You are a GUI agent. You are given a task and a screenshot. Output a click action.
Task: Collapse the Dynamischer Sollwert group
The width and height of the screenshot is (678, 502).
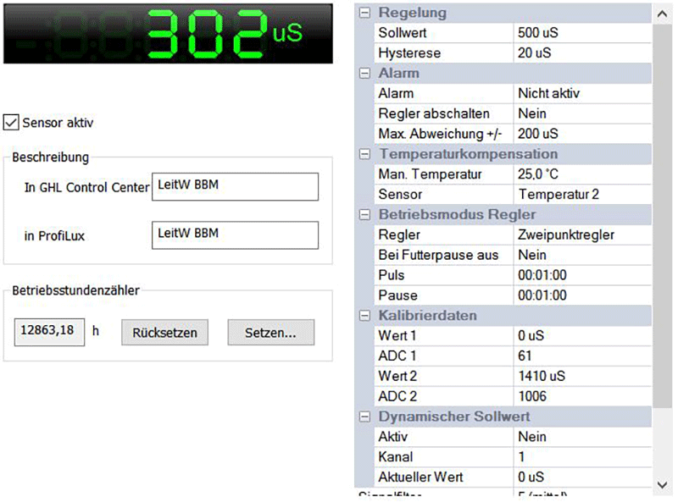[x=365, y=416]
